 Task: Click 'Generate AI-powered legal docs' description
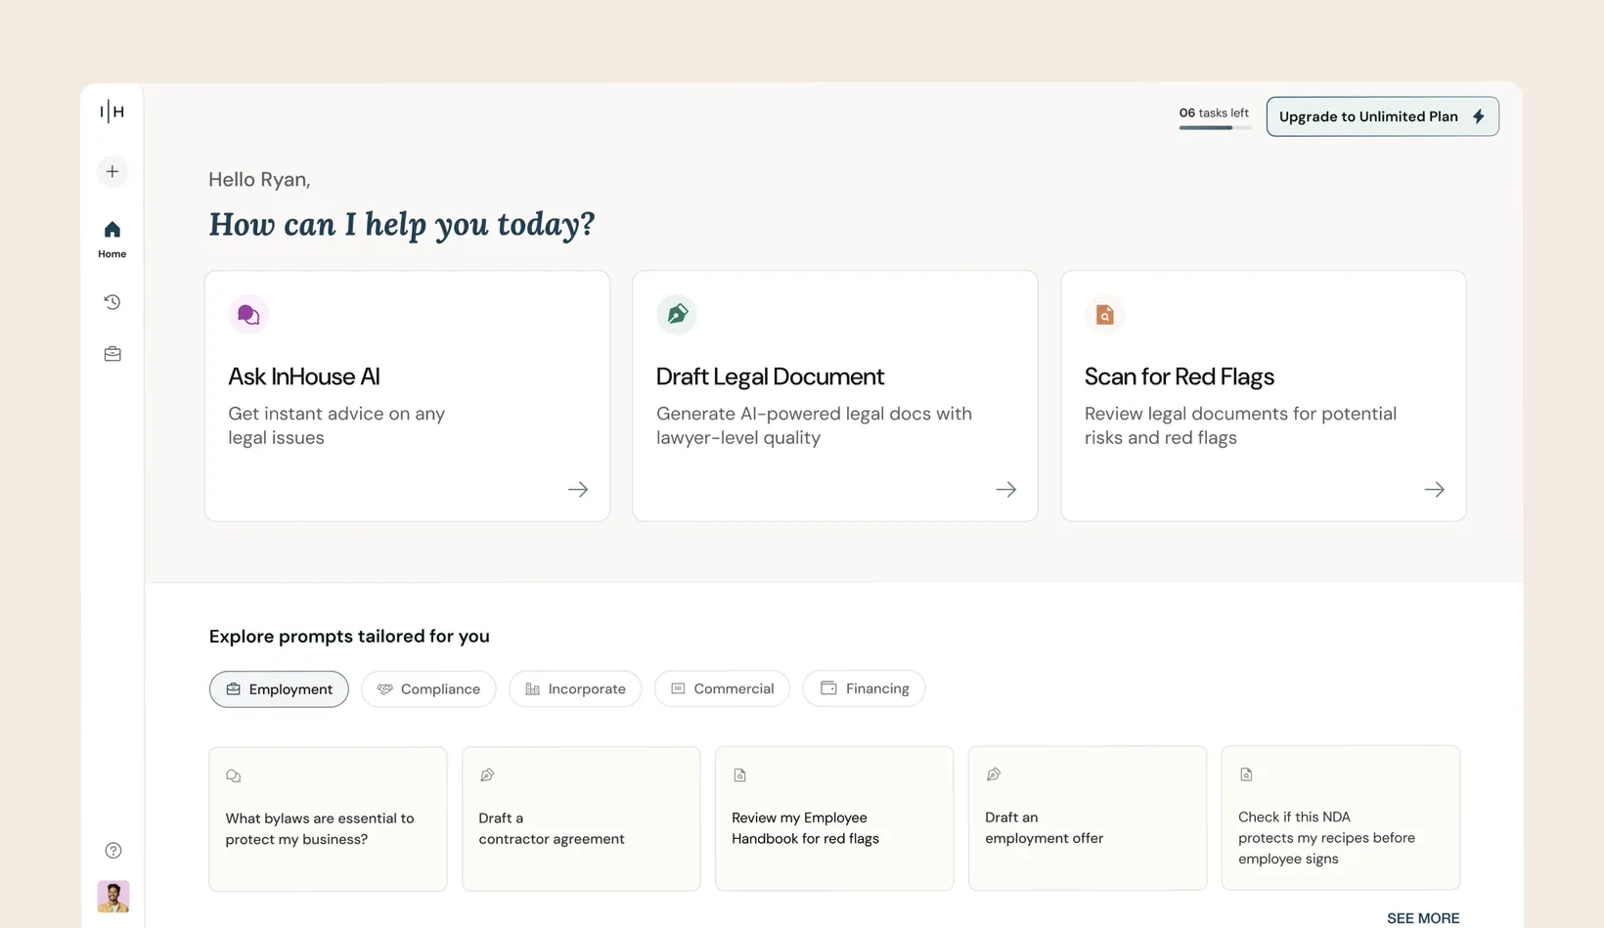coord(814,426)
